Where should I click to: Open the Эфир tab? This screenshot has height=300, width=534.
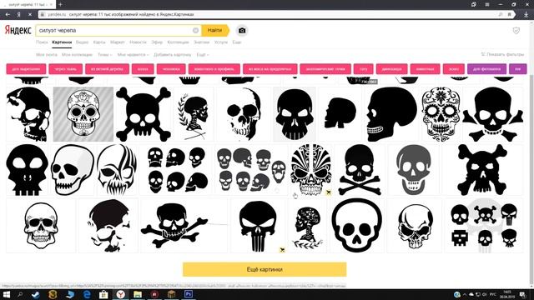click(157, 42)
